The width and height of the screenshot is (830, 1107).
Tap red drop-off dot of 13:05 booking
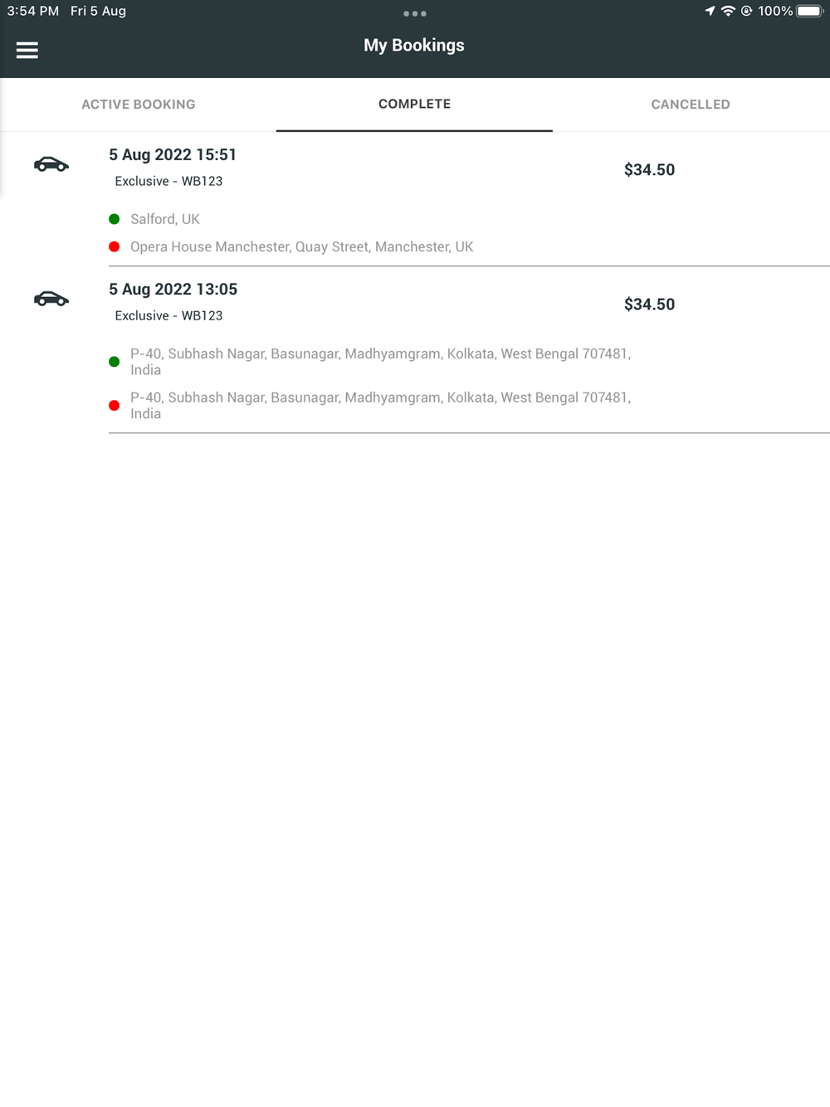pos(115,406)
